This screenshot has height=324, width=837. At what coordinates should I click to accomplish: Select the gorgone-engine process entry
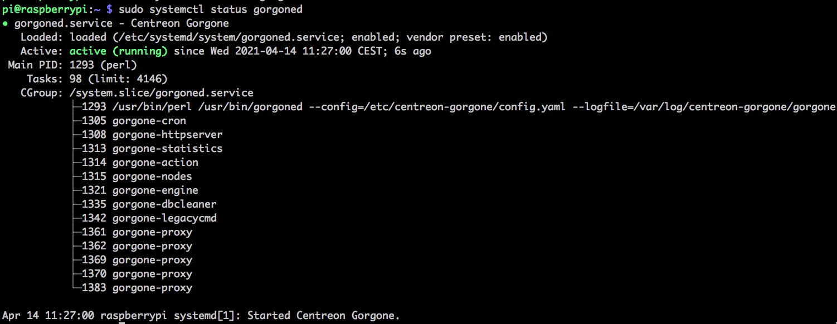pyautogui.click(x=155, y=190)
